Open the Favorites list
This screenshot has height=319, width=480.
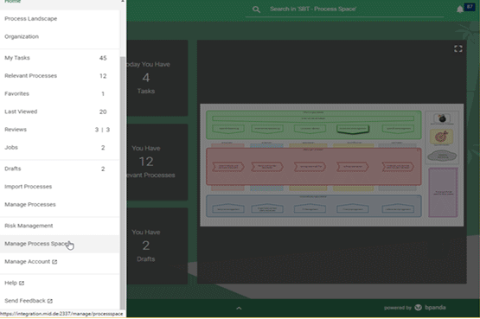[x=60, y=93]
